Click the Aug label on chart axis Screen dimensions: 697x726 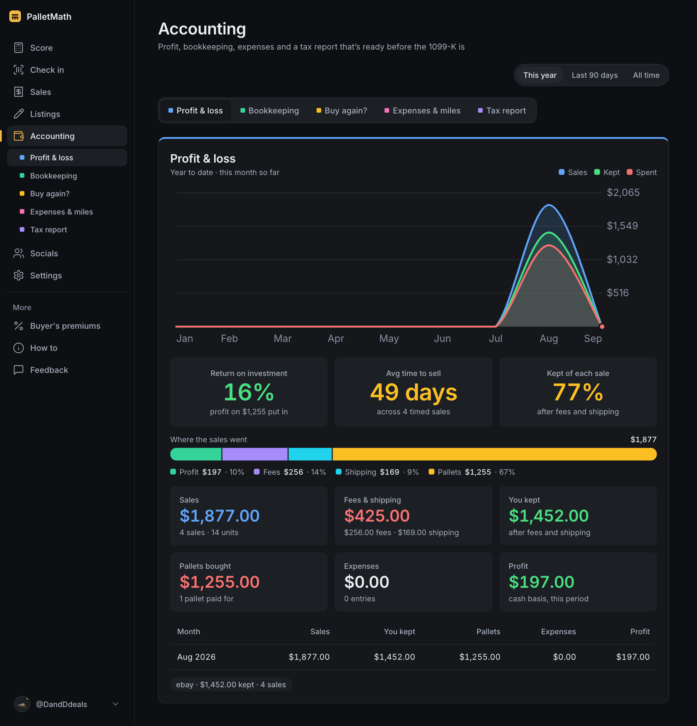click(549, 338)
